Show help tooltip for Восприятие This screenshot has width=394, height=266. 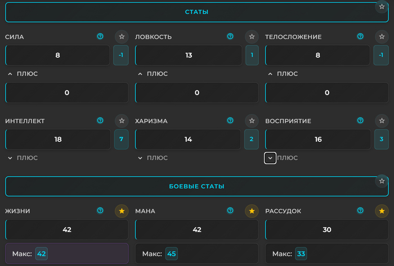360,120
